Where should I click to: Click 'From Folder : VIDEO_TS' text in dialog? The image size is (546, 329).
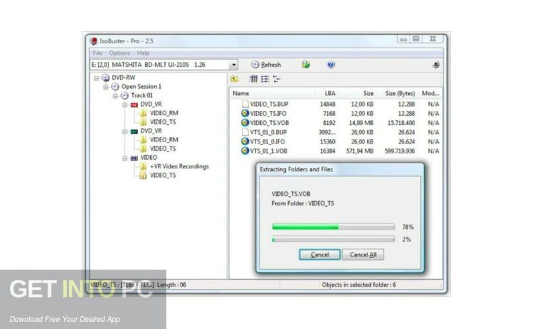[x=303, y=203]
